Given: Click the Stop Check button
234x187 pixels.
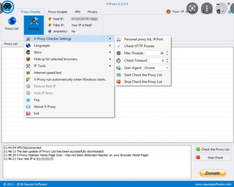Looking at the screenshot, I should (x=213, y=158).
